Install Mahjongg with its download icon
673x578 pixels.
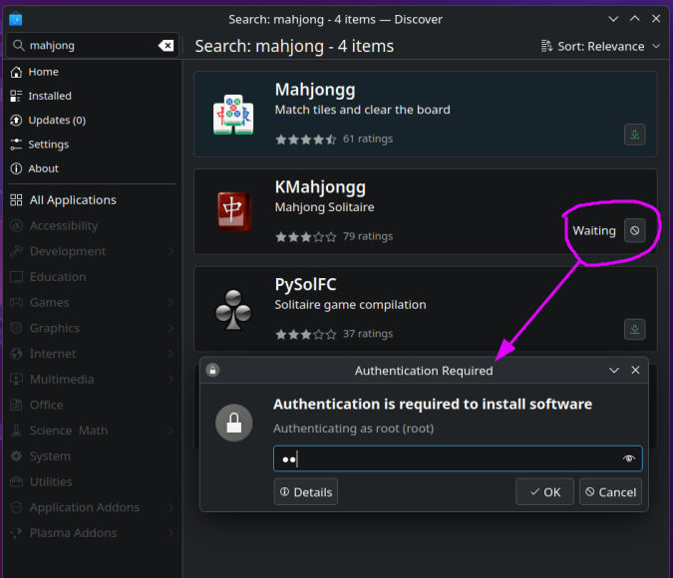coord(634,135)
